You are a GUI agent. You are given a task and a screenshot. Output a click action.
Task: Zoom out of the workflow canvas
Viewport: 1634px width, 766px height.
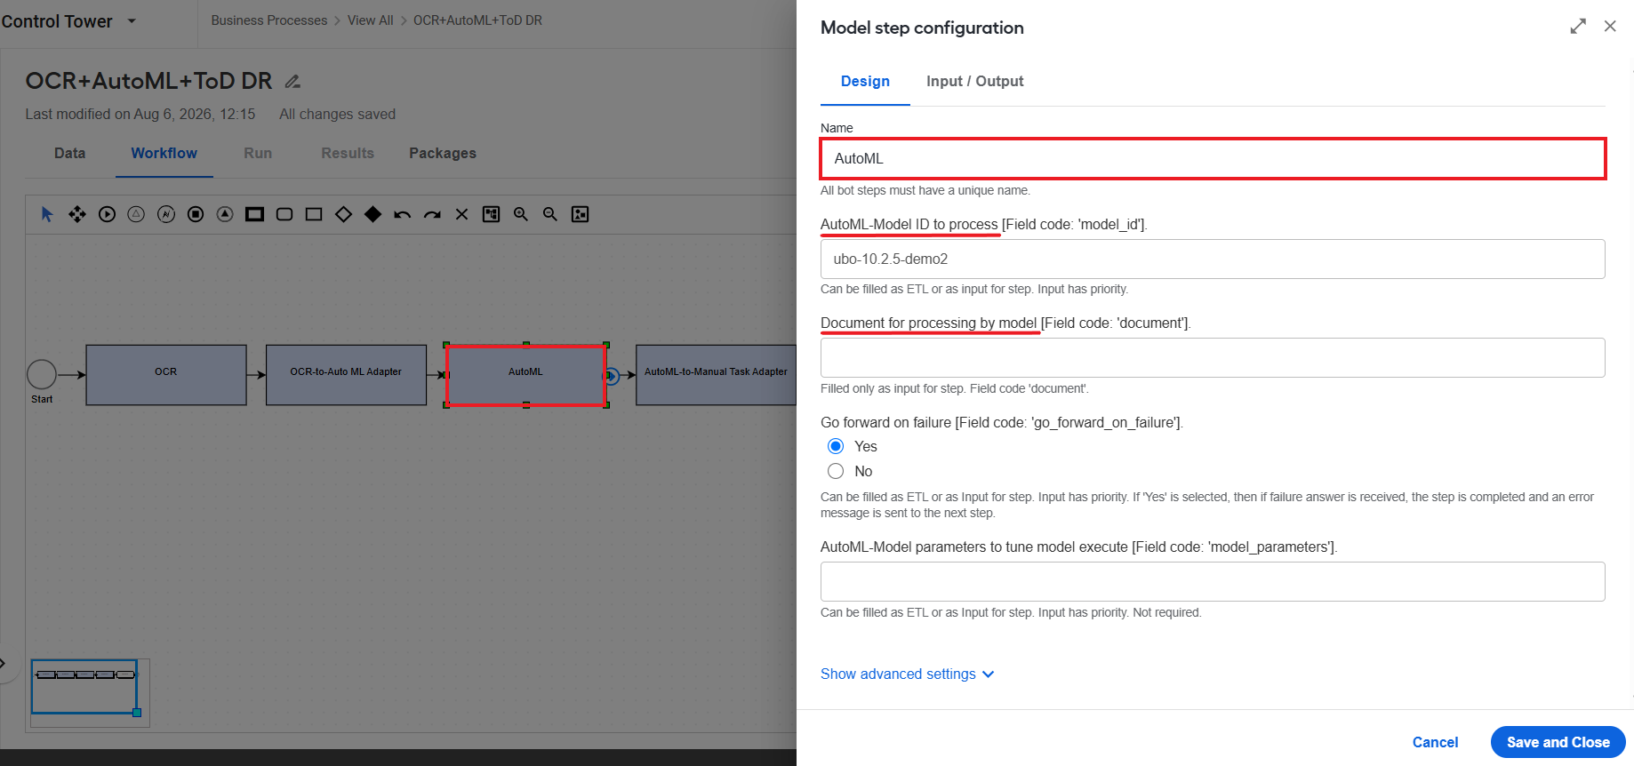[550, 214]
